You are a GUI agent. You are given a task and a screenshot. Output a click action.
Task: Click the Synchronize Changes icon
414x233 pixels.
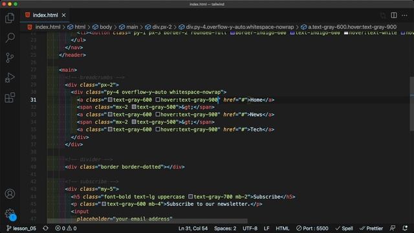tap(46, 228)
